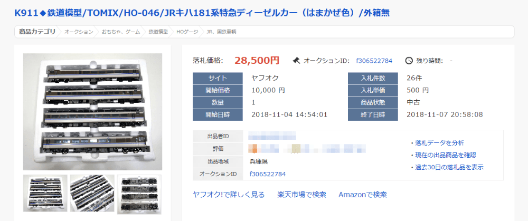Select the first thumbnail below the main photo
The image size is (528, 221).
click(x=45, y=193)
